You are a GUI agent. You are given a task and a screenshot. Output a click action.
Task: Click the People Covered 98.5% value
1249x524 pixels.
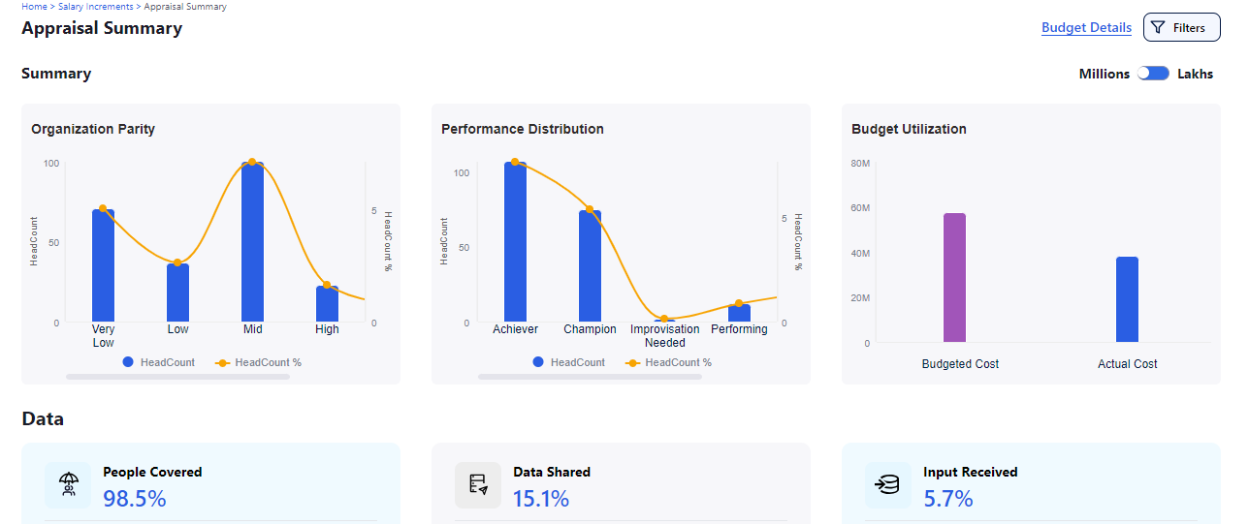(135, 499)
